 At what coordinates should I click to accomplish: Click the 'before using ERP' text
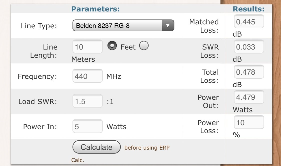[x=147, y=148]
